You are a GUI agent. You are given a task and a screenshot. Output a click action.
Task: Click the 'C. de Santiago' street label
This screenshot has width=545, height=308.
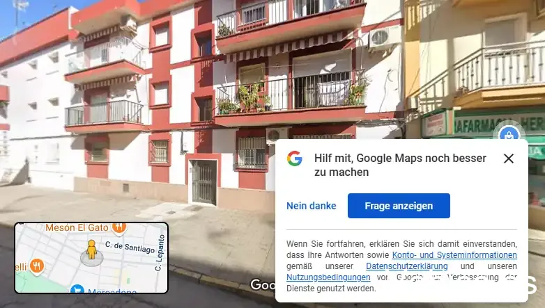(130, 248)
